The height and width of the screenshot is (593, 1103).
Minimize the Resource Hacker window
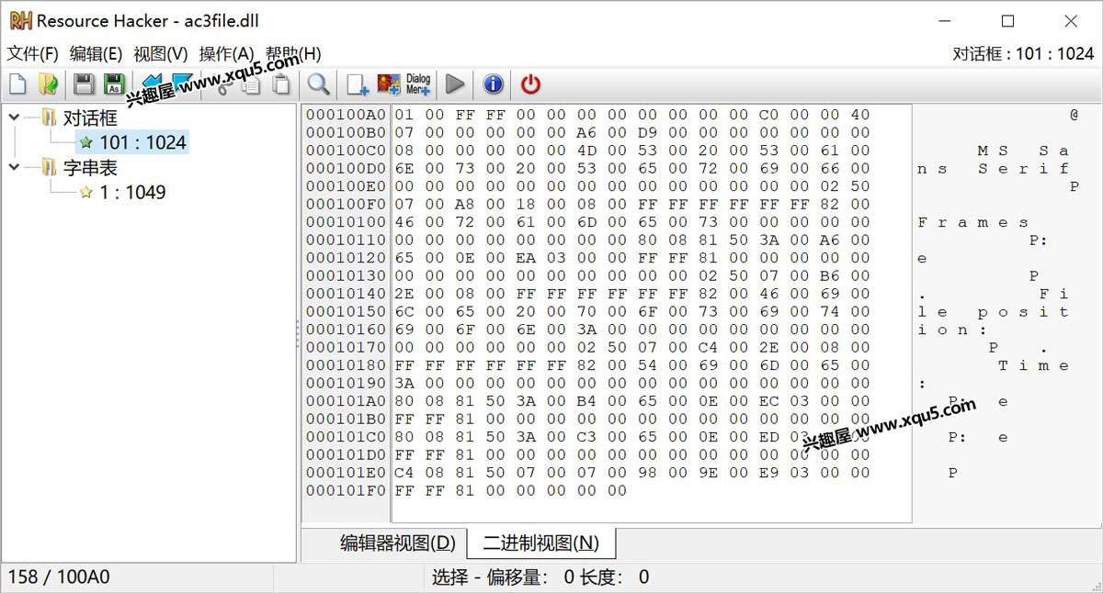pos(945,21)
